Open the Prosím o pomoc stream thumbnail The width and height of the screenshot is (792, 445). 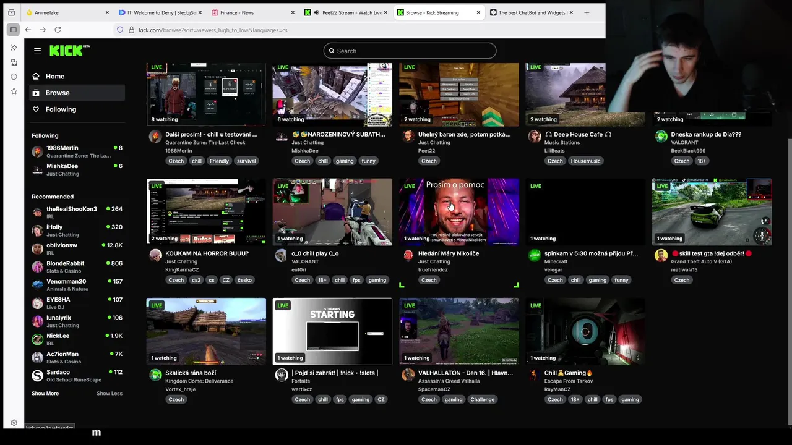[x=459, y=212]
